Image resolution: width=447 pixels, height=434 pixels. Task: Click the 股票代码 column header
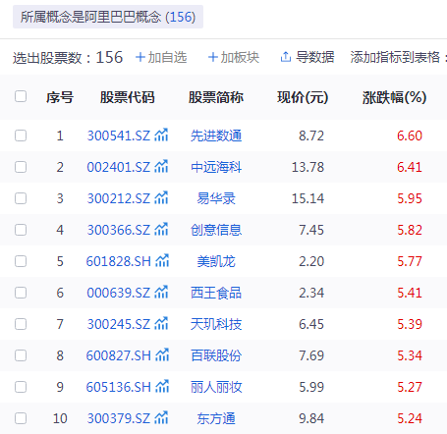point(127,97)
